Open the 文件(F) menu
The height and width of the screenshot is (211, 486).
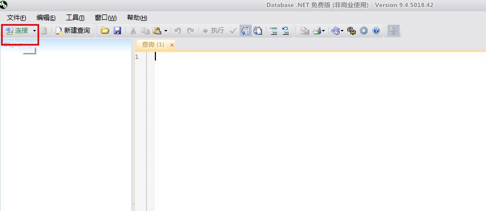point(17,18)
